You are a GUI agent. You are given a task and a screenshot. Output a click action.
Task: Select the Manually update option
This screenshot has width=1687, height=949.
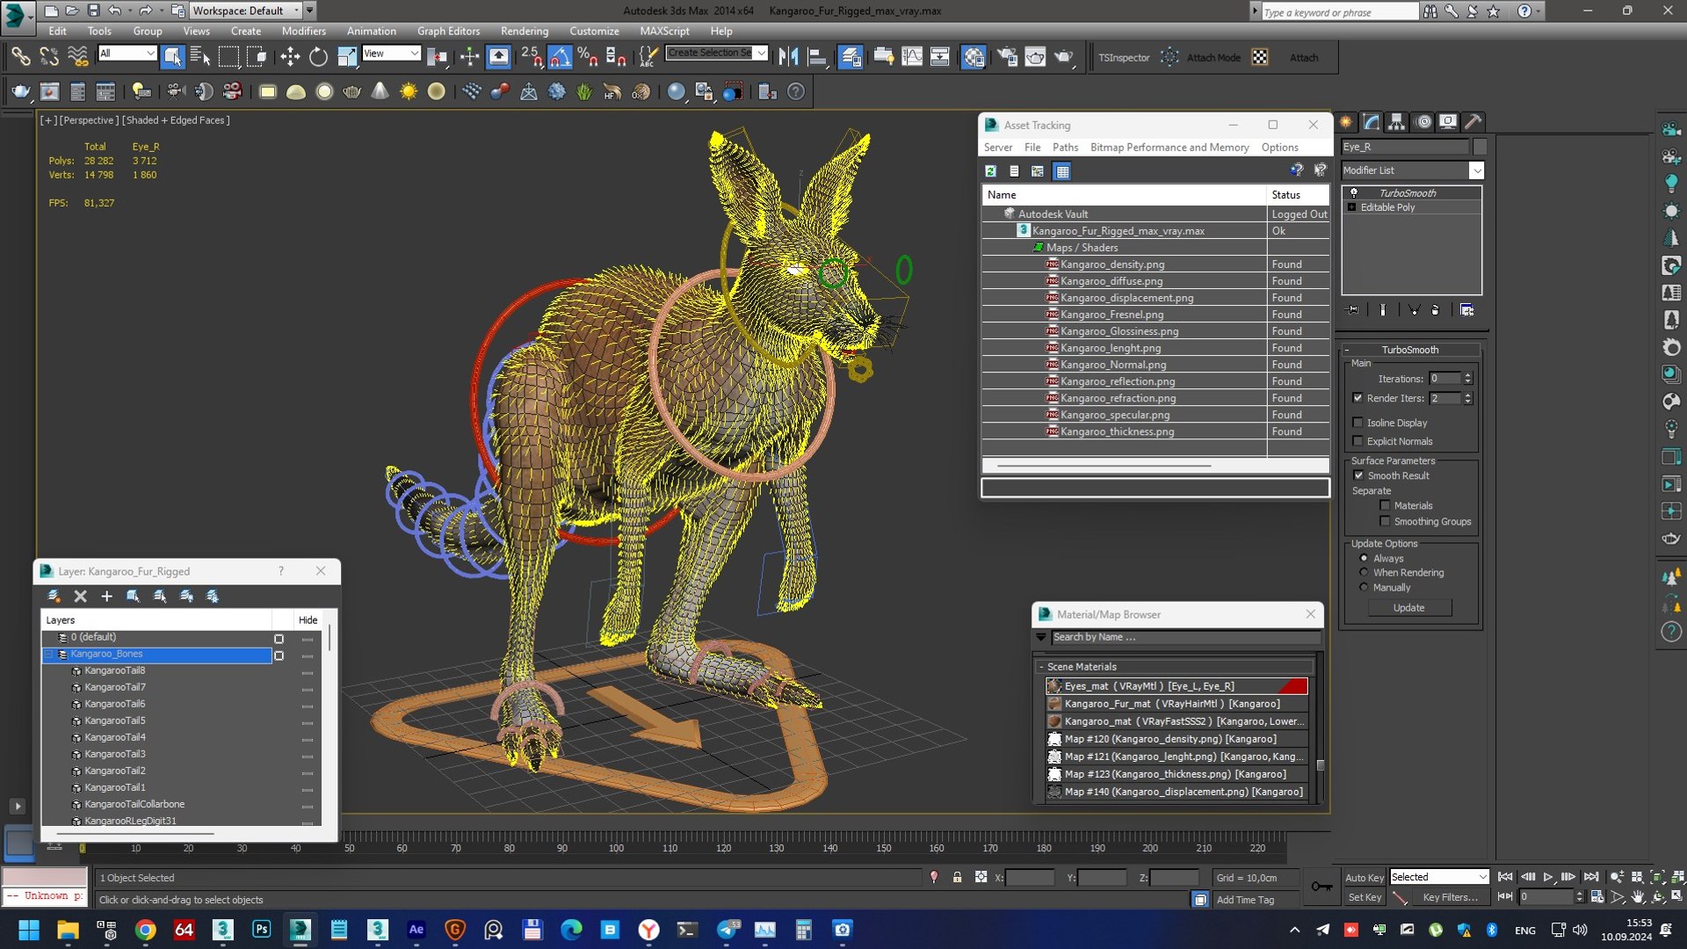click(x=1364, y=587)
